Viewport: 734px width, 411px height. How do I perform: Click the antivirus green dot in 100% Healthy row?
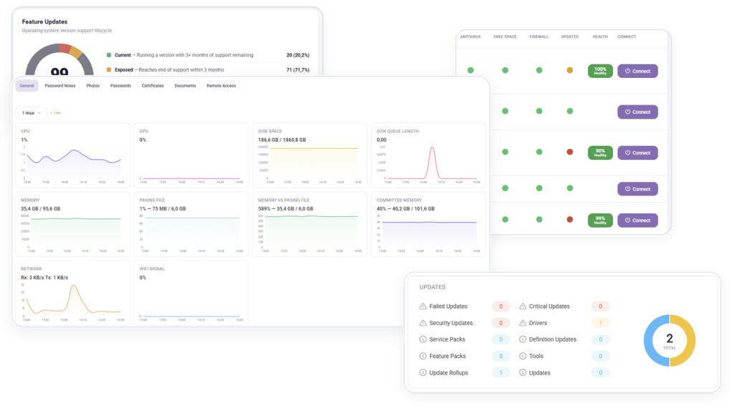(470, 70)
